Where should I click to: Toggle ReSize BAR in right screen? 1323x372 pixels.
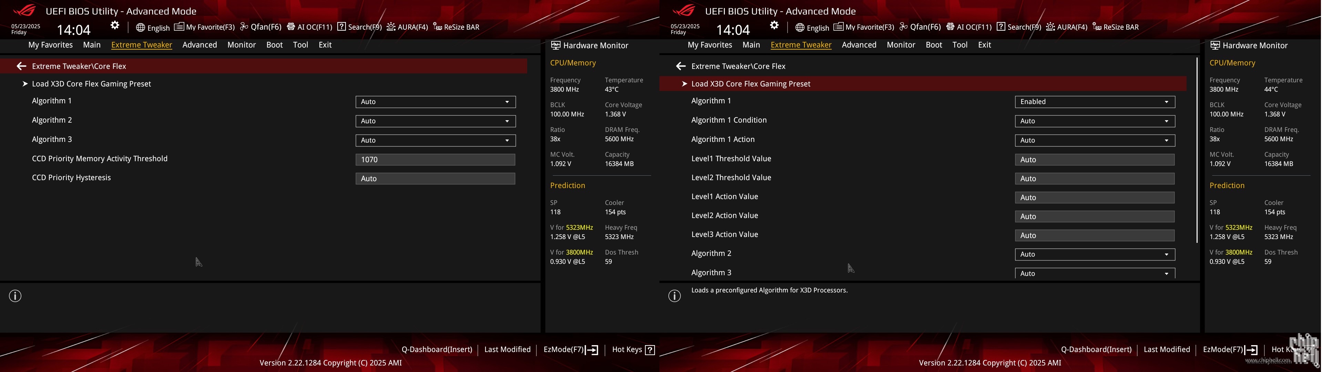(x=1116, y=27)
